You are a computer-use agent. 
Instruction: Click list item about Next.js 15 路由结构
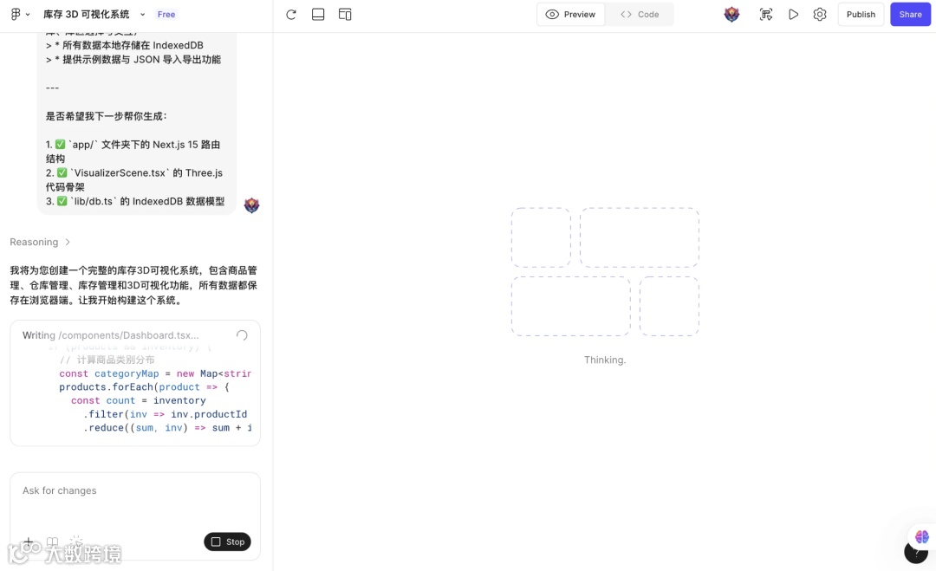[x=133, y=152]
